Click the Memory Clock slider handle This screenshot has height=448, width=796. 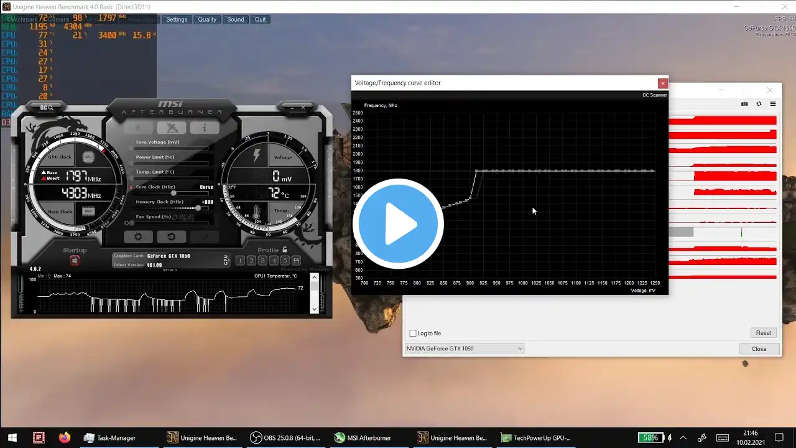pyautogui.click(x=198, y=208)
